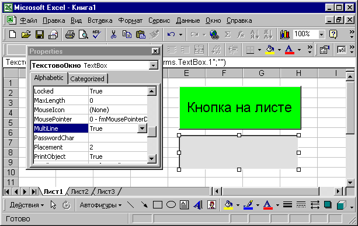This screenshot has width=358, height=226.
Task: Select column header G
Action: point(262,73)
